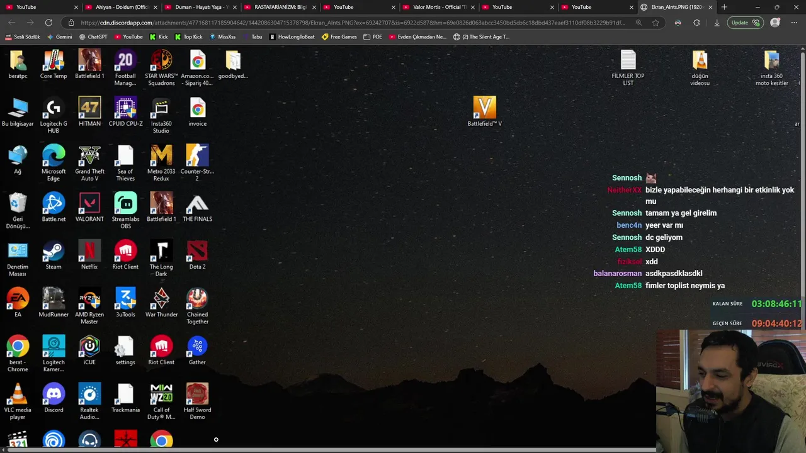Open the Core Temp desktop shortcut
Viewport: 806px width, 453px height.
pos(54,65)
